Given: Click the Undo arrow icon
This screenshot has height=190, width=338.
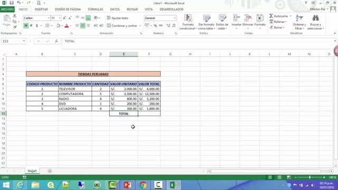Looking at the screenshot, I should pos(19,3).
